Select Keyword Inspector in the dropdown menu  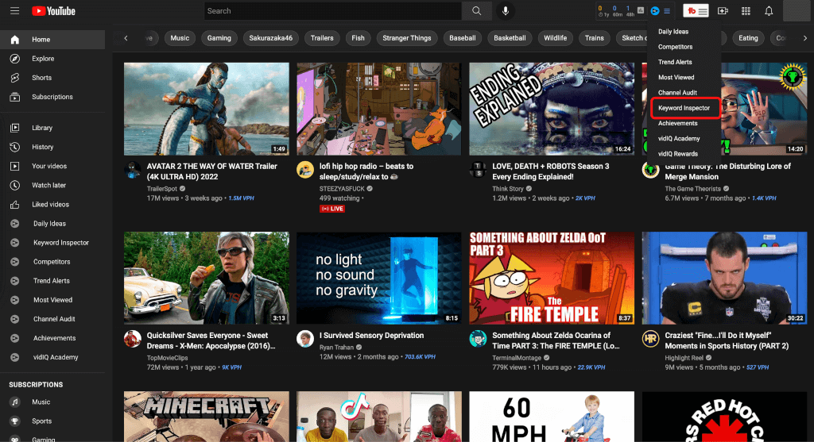[684, 108]
